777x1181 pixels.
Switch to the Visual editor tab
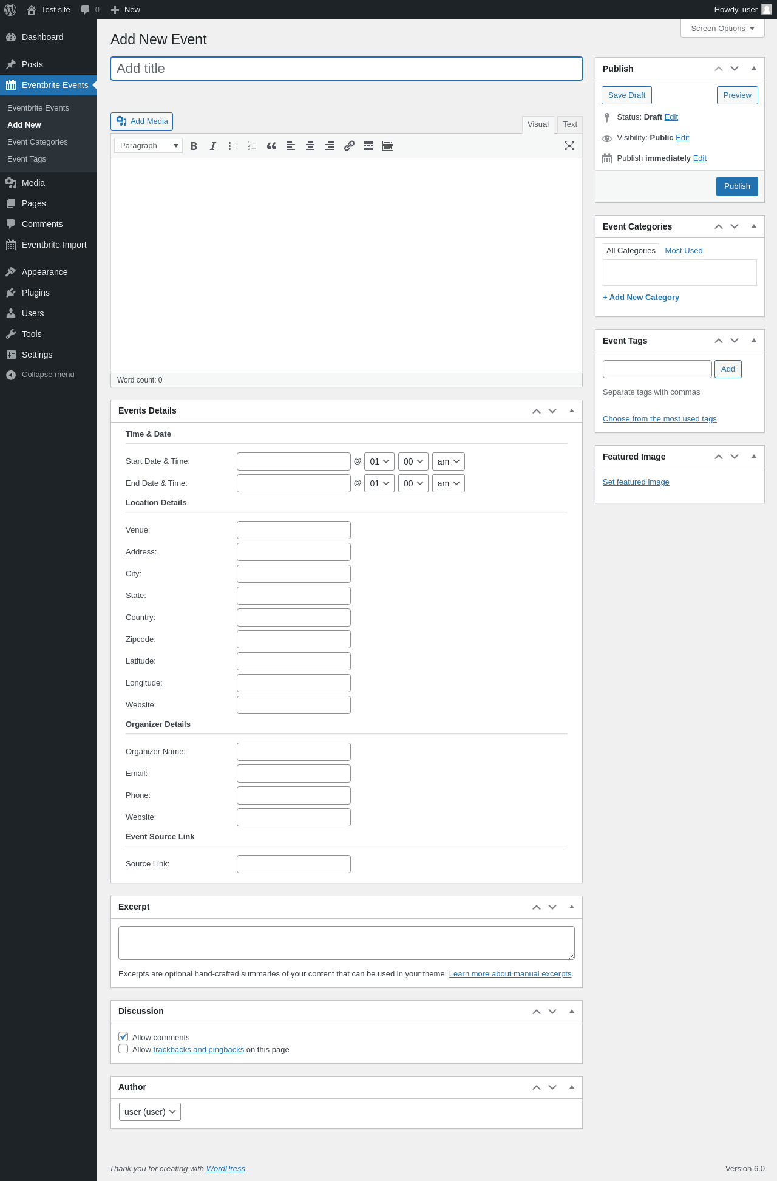pos(538,124)
